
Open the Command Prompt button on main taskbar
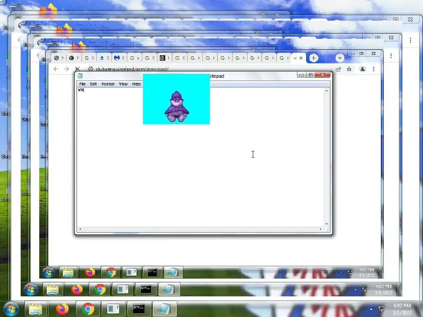pos(139,309)
